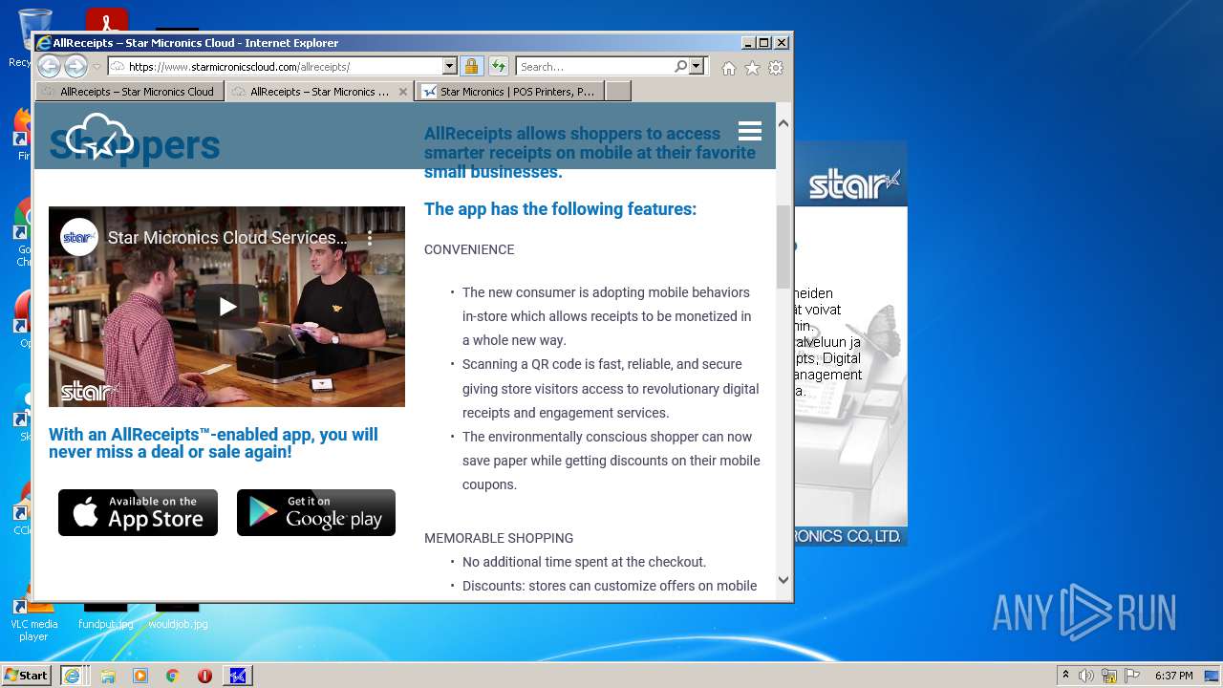The width and height of the screenshot is (1223, 688).
Task: Open a new blank tab
Action: [618, 92]
